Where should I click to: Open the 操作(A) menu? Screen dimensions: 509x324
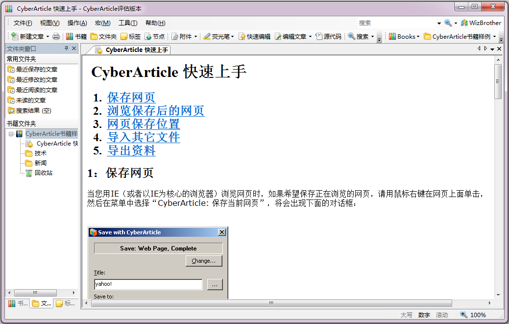(77, 23)
